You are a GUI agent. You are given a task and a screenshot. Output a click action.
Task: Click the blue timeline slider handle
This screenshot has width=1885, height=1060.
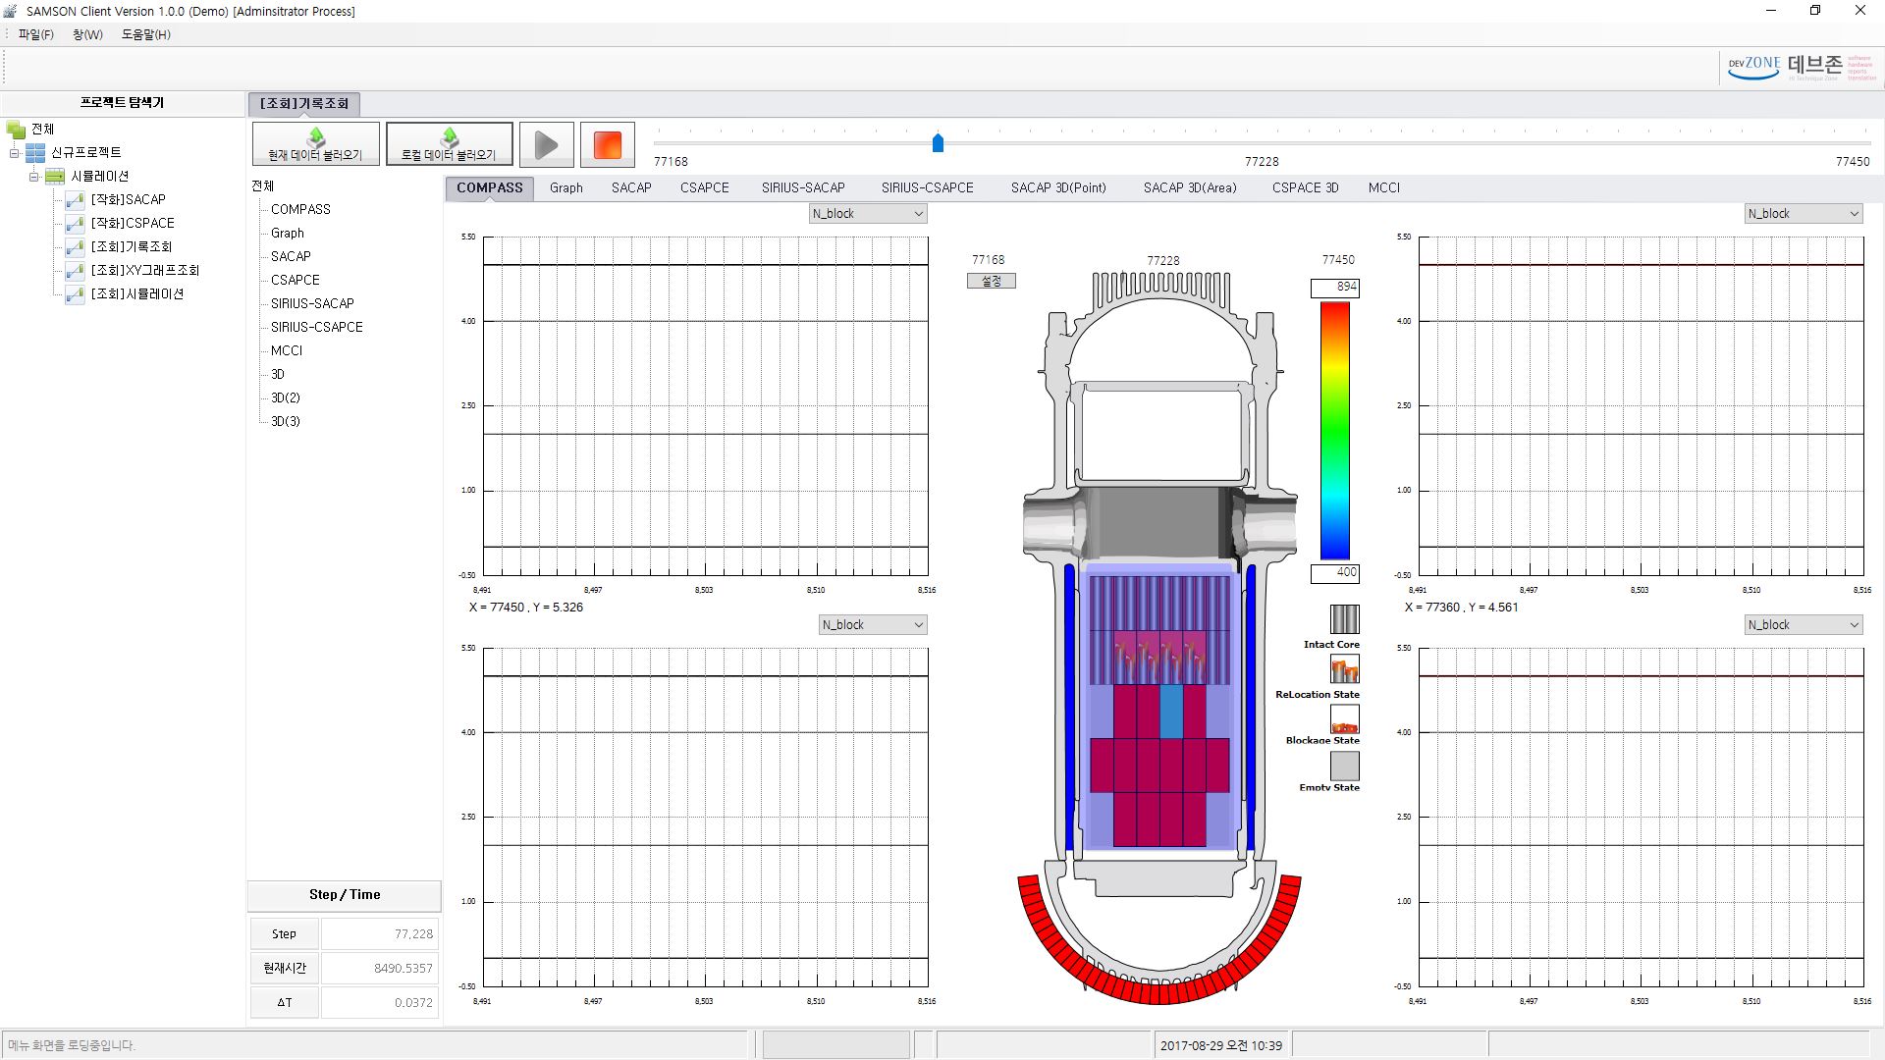(x=938, y=143)
